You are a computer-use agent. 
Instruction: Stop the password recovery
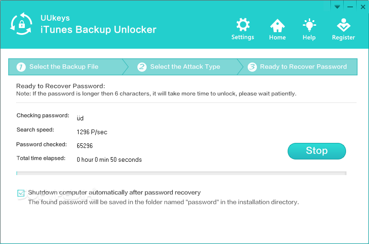317,151
